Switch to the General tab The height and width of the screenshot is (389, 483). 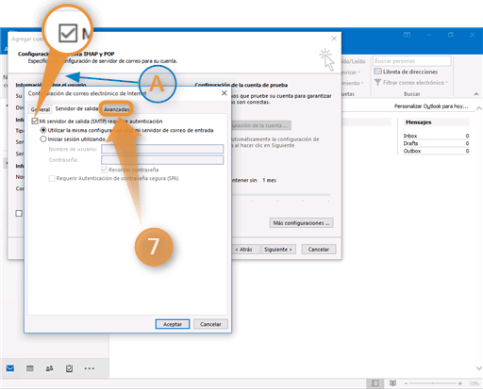[x=41, y=109]
